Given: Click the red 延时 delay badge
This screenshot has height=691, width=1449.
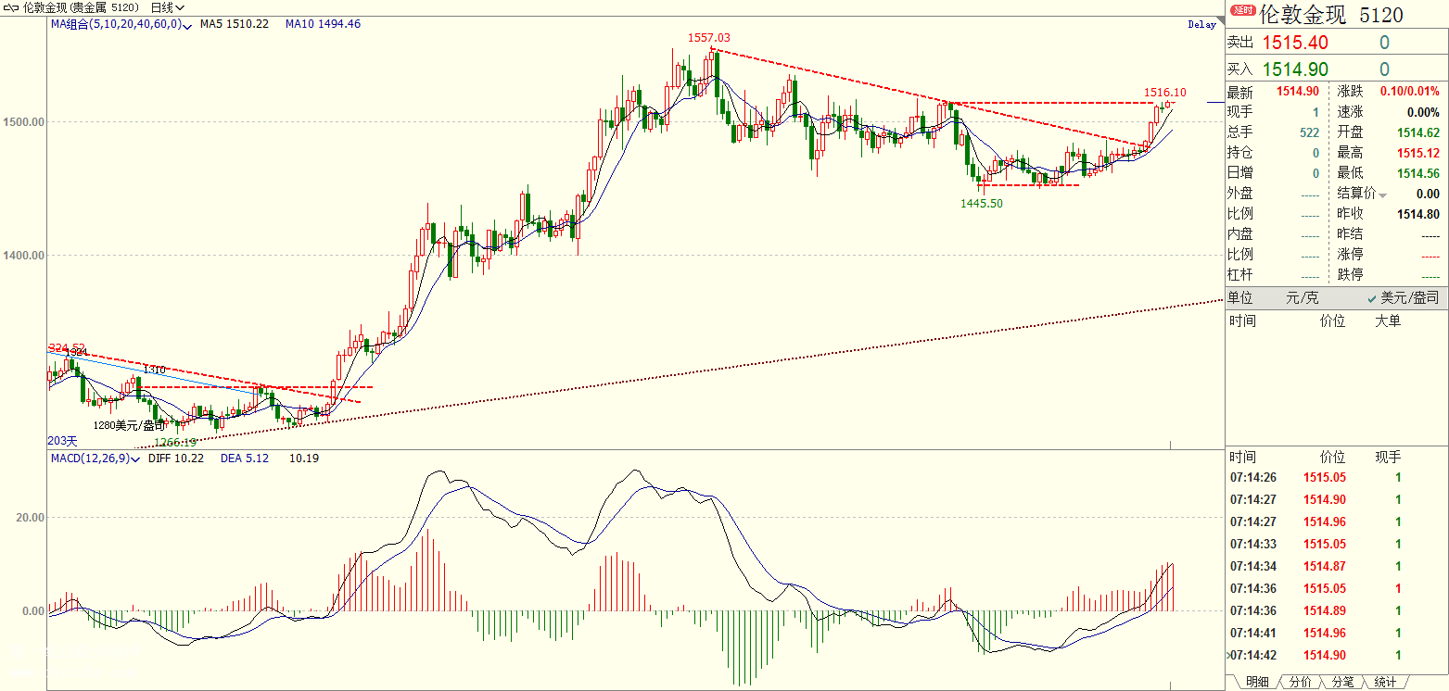Looking at the screenshot, I should click(1241, 12).
